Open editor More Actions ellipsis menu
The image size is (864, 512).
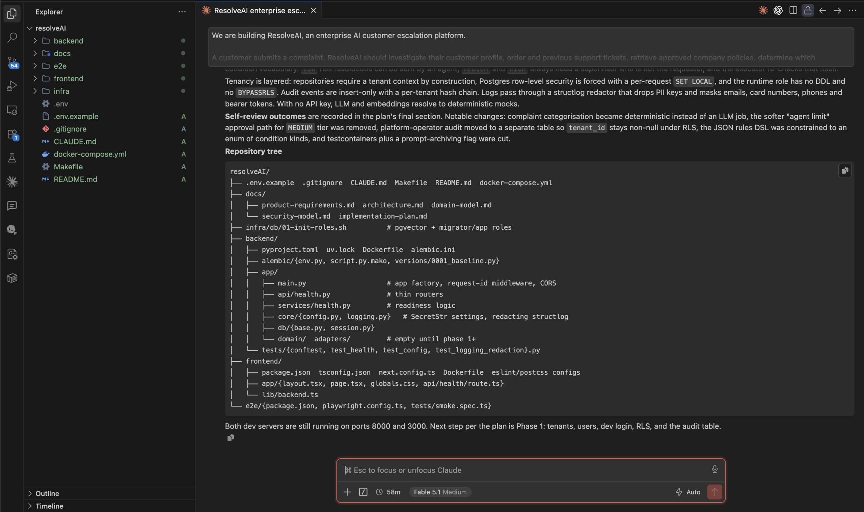click(852, 10)
